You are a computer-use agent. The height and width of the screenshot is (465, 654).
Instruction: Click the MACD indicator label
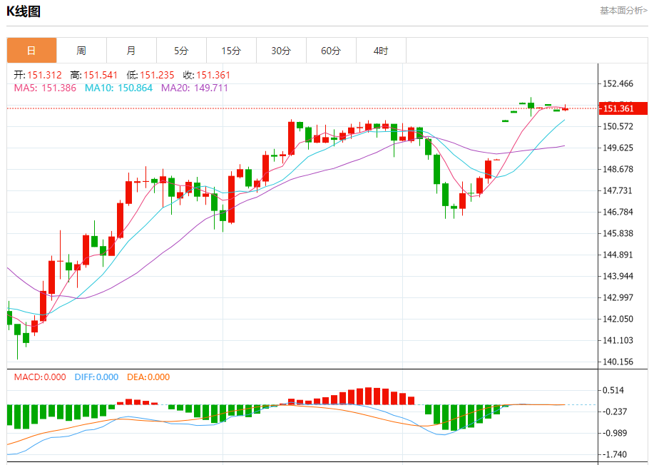(x=40, y=377)
